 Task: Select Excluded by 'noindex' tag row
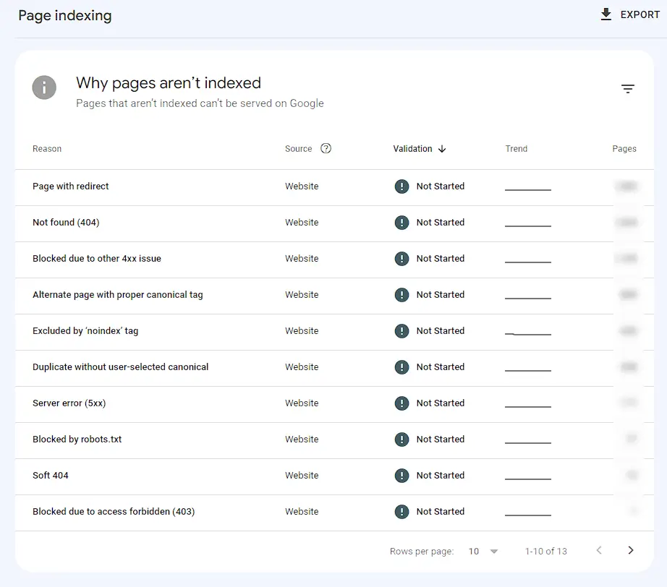[334, 332]
